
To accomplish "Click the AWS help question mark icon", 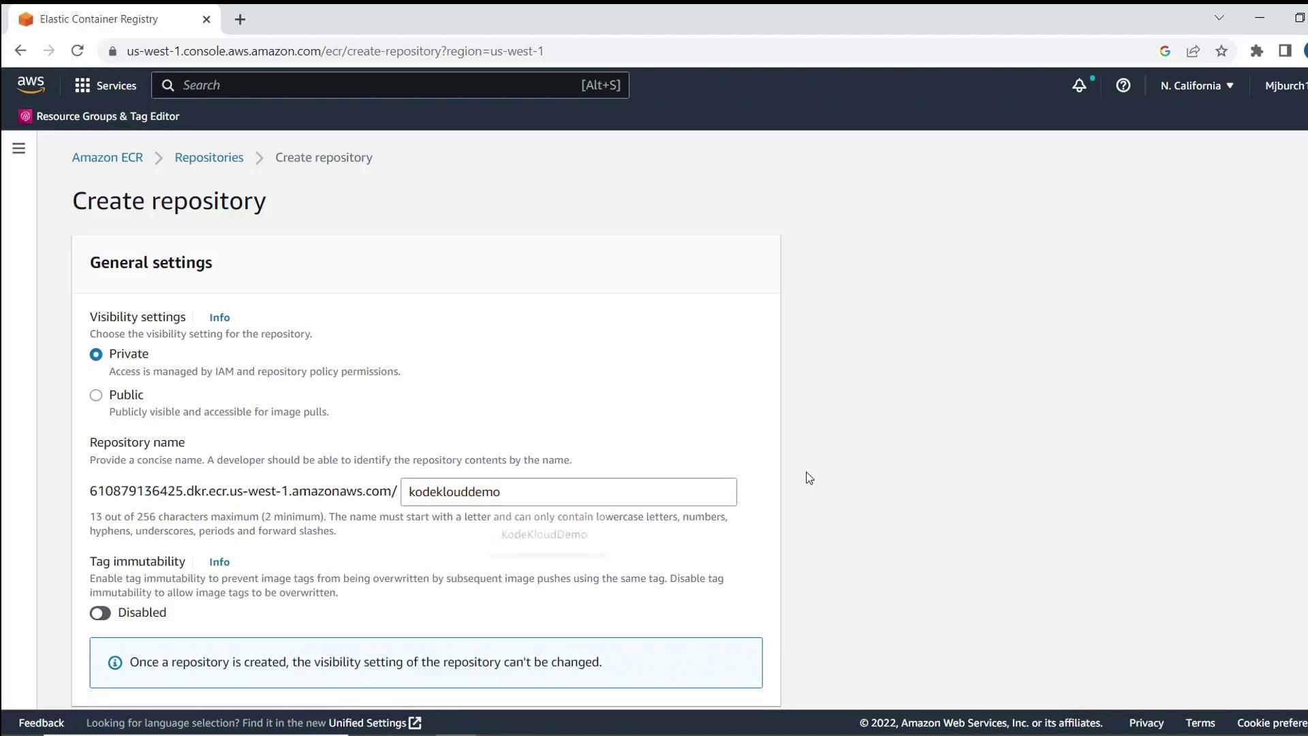I will [1123, 86].
